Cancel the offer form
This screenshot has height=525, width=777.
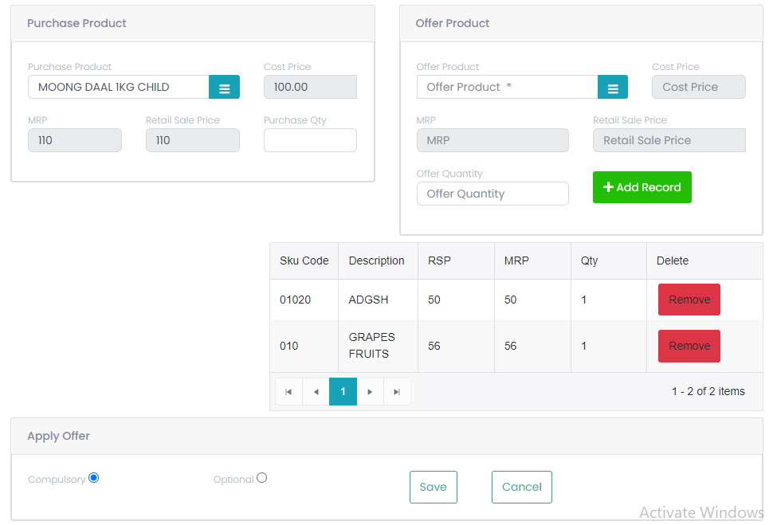click(x=521, y=487)
